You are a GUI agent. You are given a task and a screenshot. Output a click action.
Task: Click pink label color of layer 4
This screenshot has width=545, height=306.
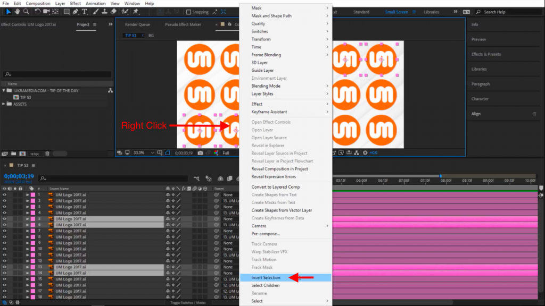pos(33,212)
